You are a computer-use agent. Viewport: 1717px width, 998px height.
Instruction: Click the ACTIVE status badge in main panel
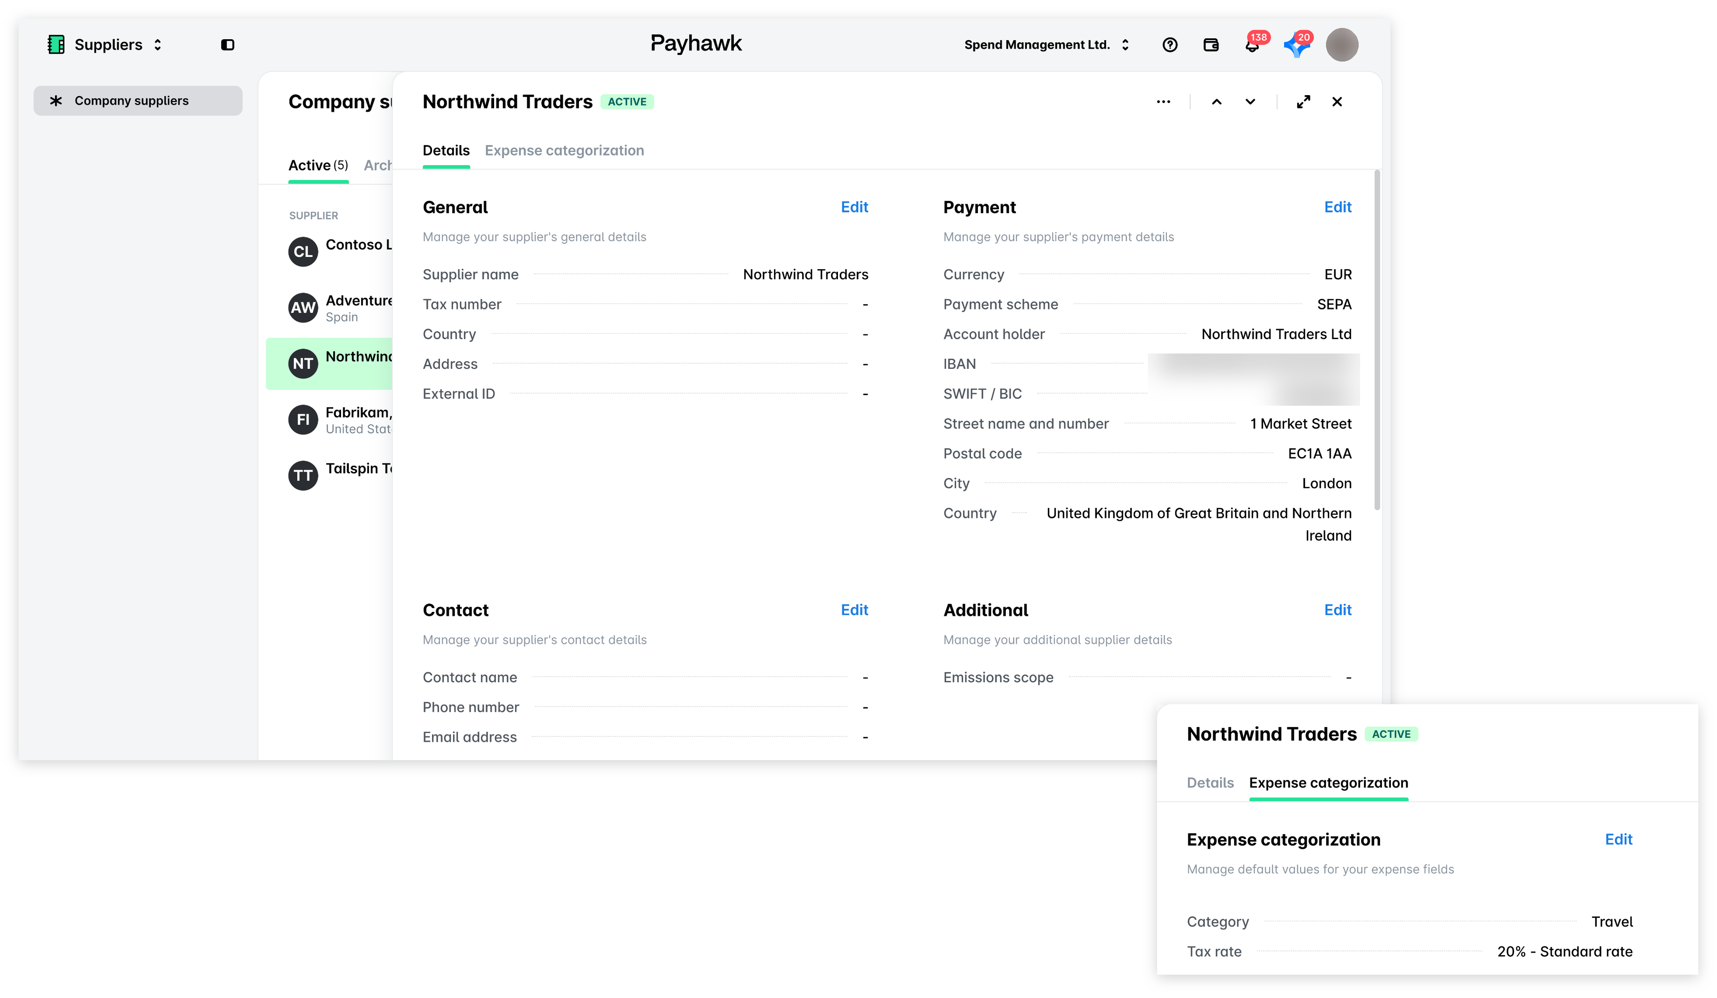[x=627, y=102]
